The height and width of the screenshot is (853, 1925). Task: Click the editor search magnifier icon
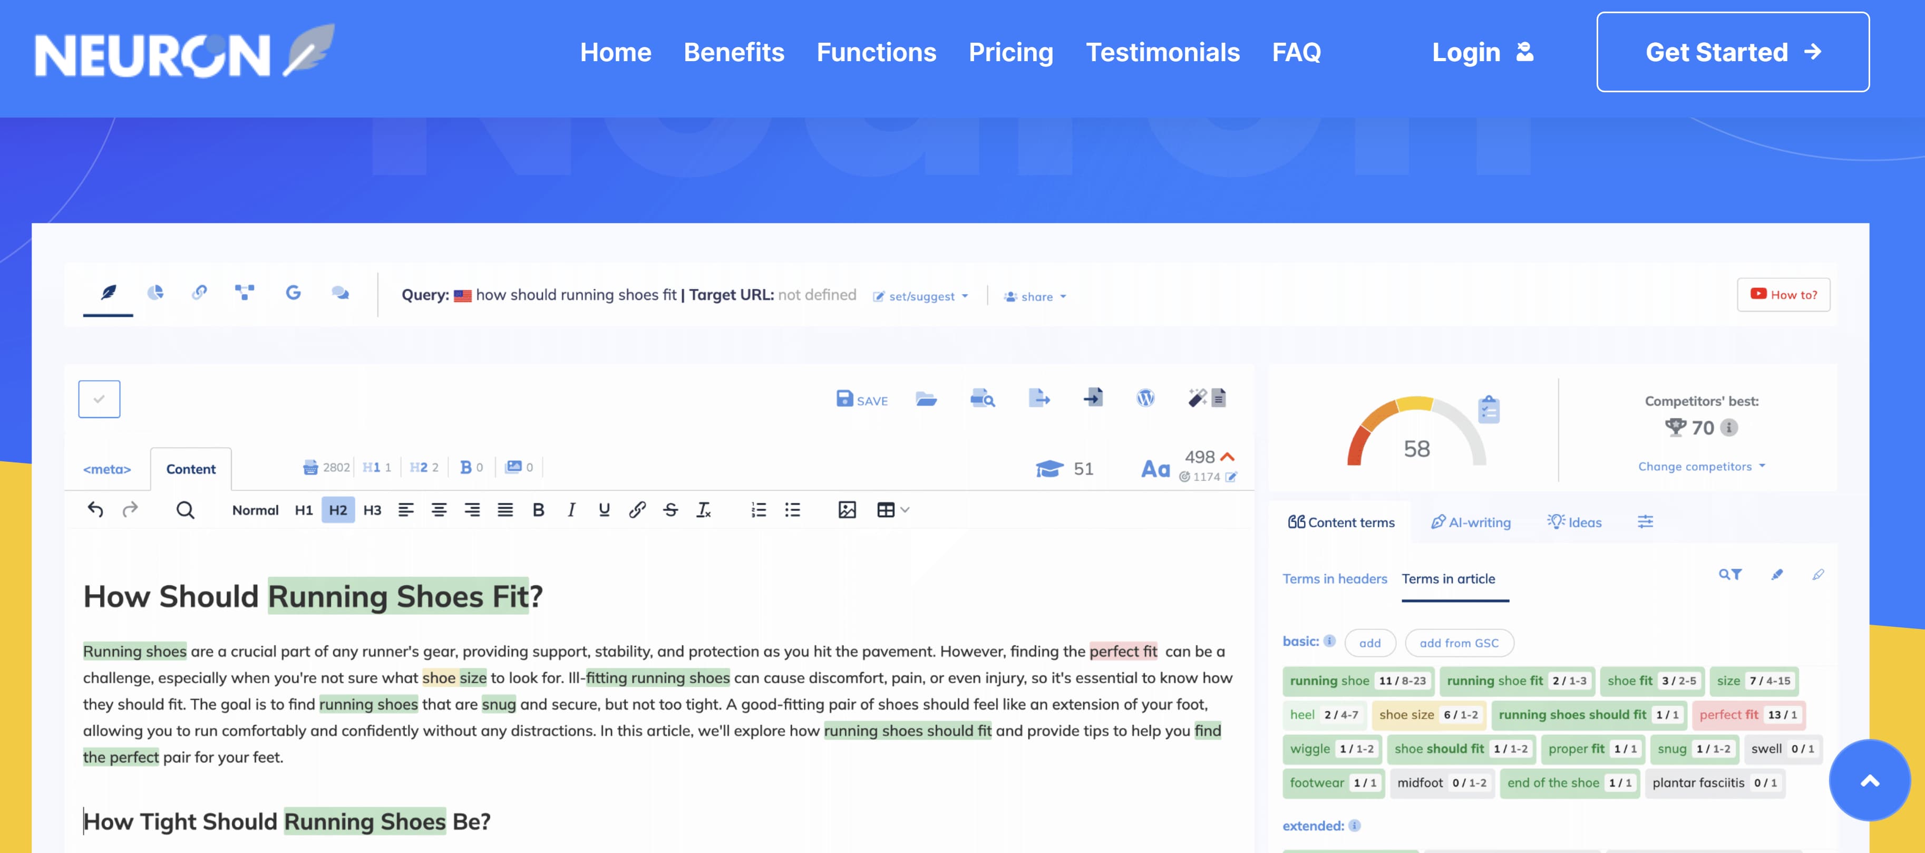tap(184, 510)
